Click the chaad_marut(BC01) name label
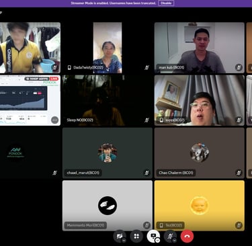Viewport: 252px width, 246px height. click(83, 173)
